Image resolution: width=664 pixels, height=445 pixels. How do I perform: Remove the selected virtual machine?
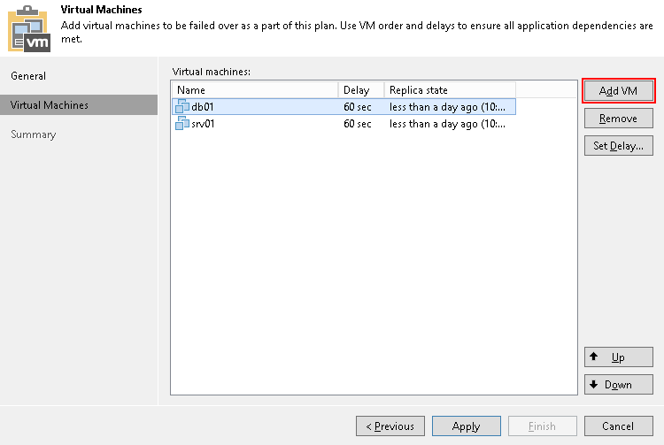618,119
